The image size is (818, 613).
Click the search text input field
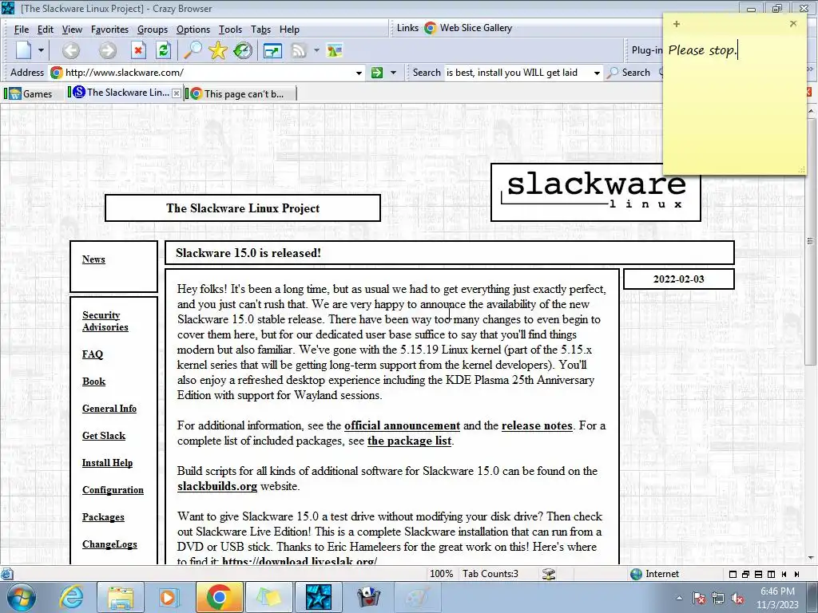click(x=518, y=73)
